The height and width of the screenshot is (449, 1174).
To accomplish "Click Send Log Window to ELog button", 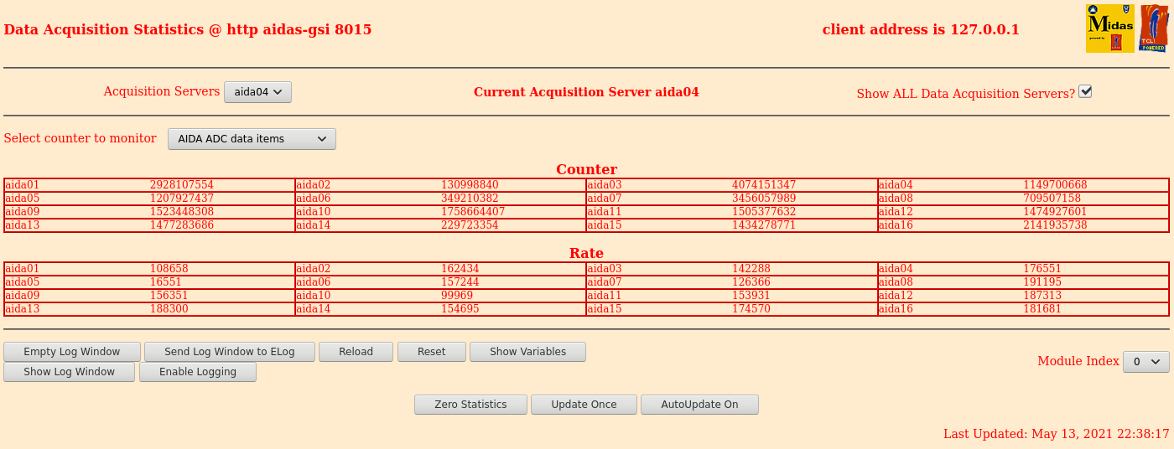I will tap(230, 352).
